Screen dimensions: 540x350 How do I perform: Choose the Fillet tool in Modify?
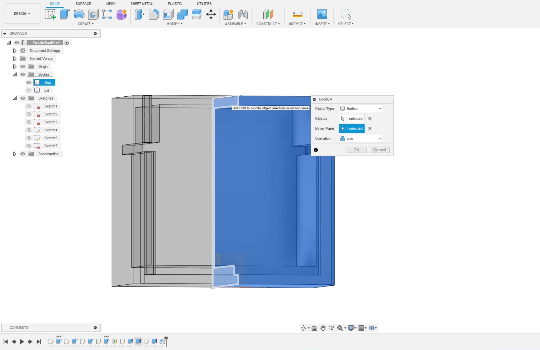click(x=154, y=14)
